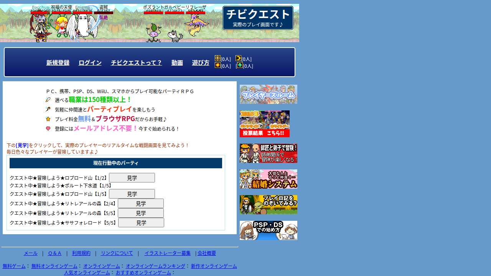The image size is (491, 276).
Task: Click the Bacchus character sprite
Action: pyautogui.click(x=41, y=28)
